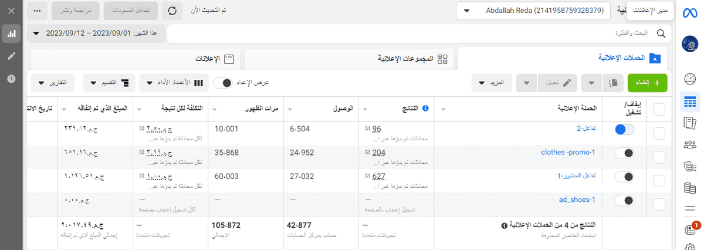Toggle the clothes -promo-1 campaign switch
This screenshot has width=704, height=250.
(x=625, y=153)
